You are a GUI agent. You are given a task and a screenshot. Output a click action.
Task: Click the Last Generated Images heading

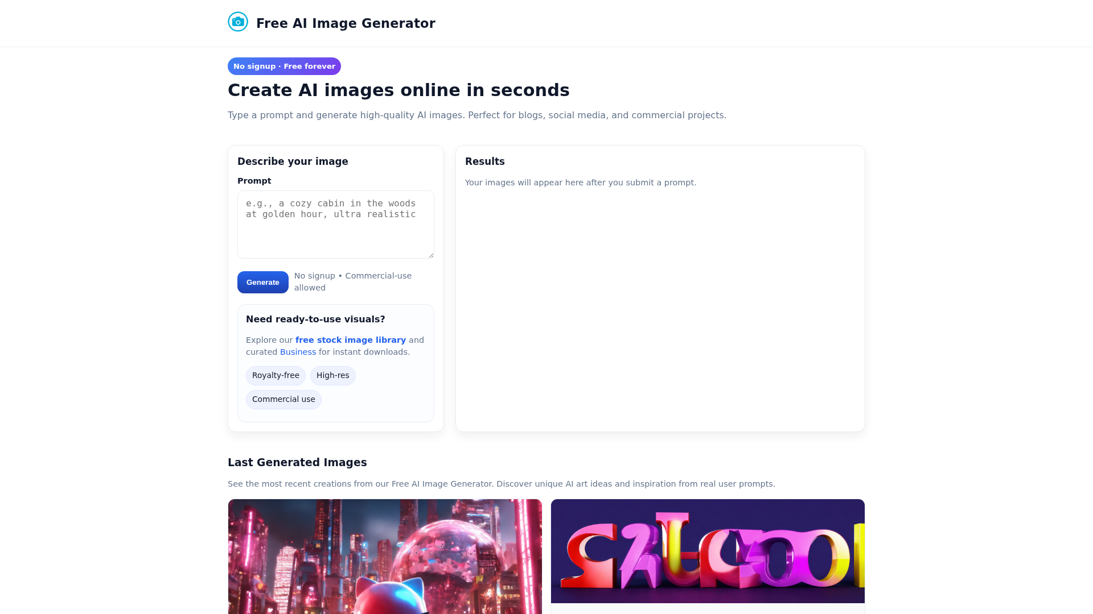[297, 463]
